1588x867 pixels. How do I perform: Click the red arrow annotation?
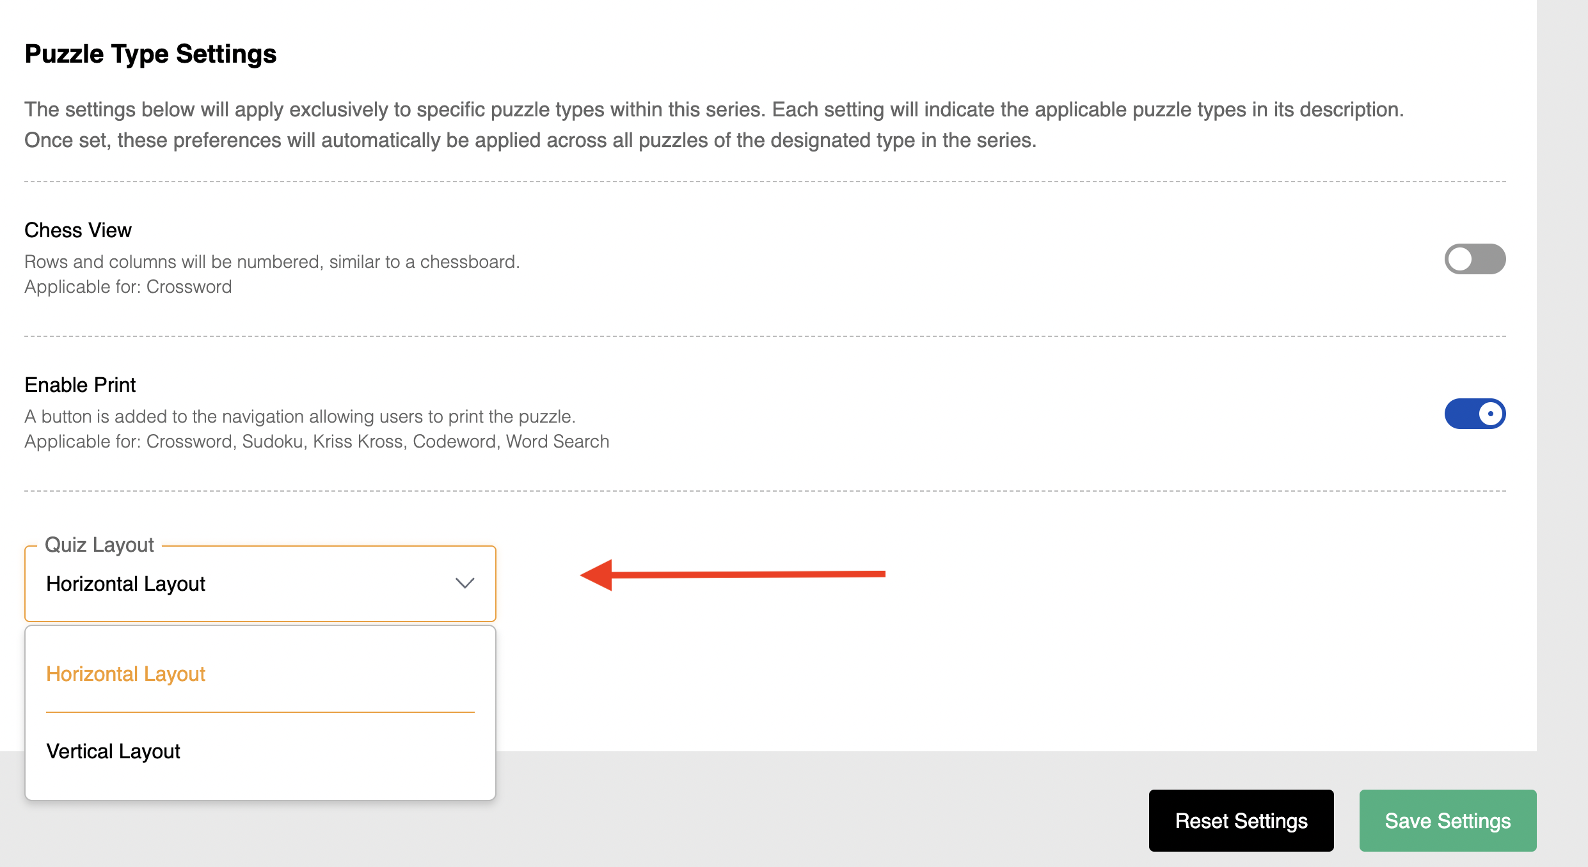[x=733, y=574]
